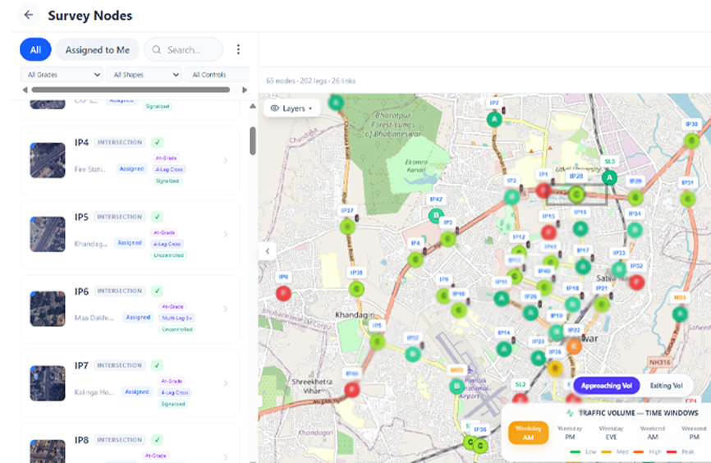
Task: Select the MB5 node marker
Action: tap(680, 314)
